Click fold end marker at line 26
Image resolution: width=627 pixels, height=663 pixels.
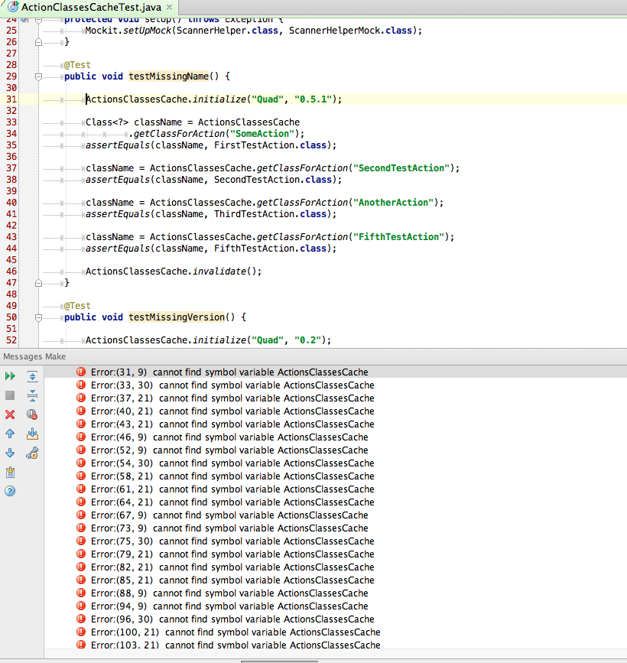38,42
